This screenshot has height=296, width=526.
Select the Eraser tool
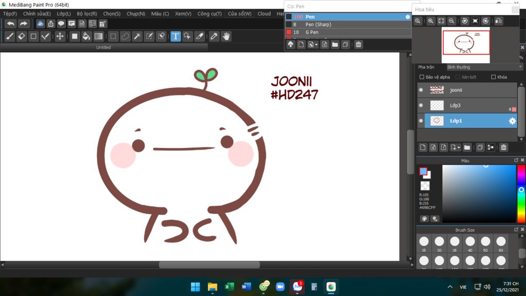coord(22,36)
